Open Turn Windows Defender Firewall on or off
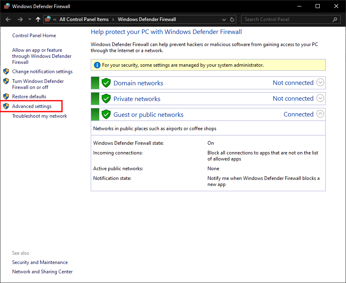The width and height of the screenshot is (346, 283). tap(38, 84)
